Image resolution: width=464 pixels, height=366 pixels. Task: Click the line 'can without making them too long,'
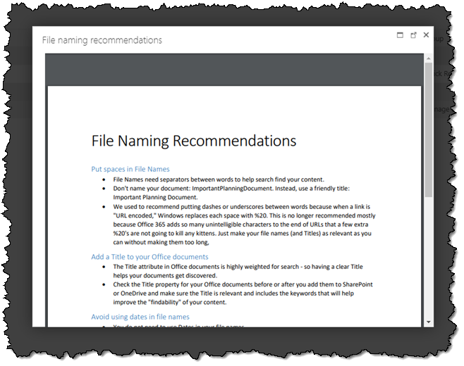pyautogui.click(x=161, y=242)
